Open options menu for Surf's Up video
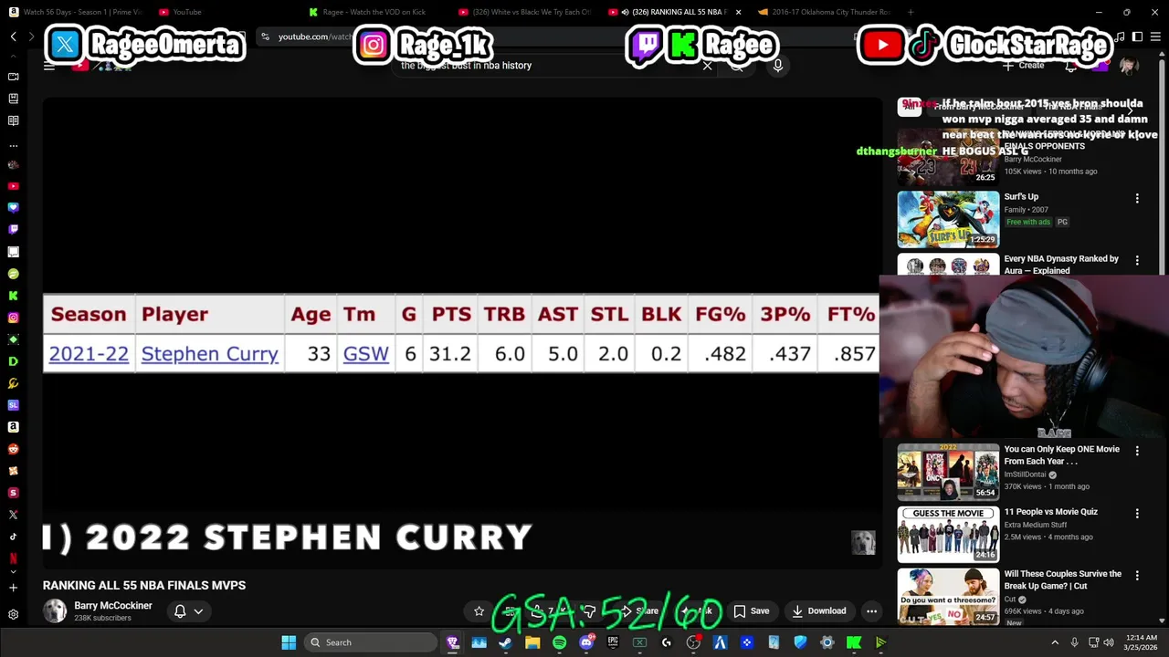 click(x=1137, y=198)
